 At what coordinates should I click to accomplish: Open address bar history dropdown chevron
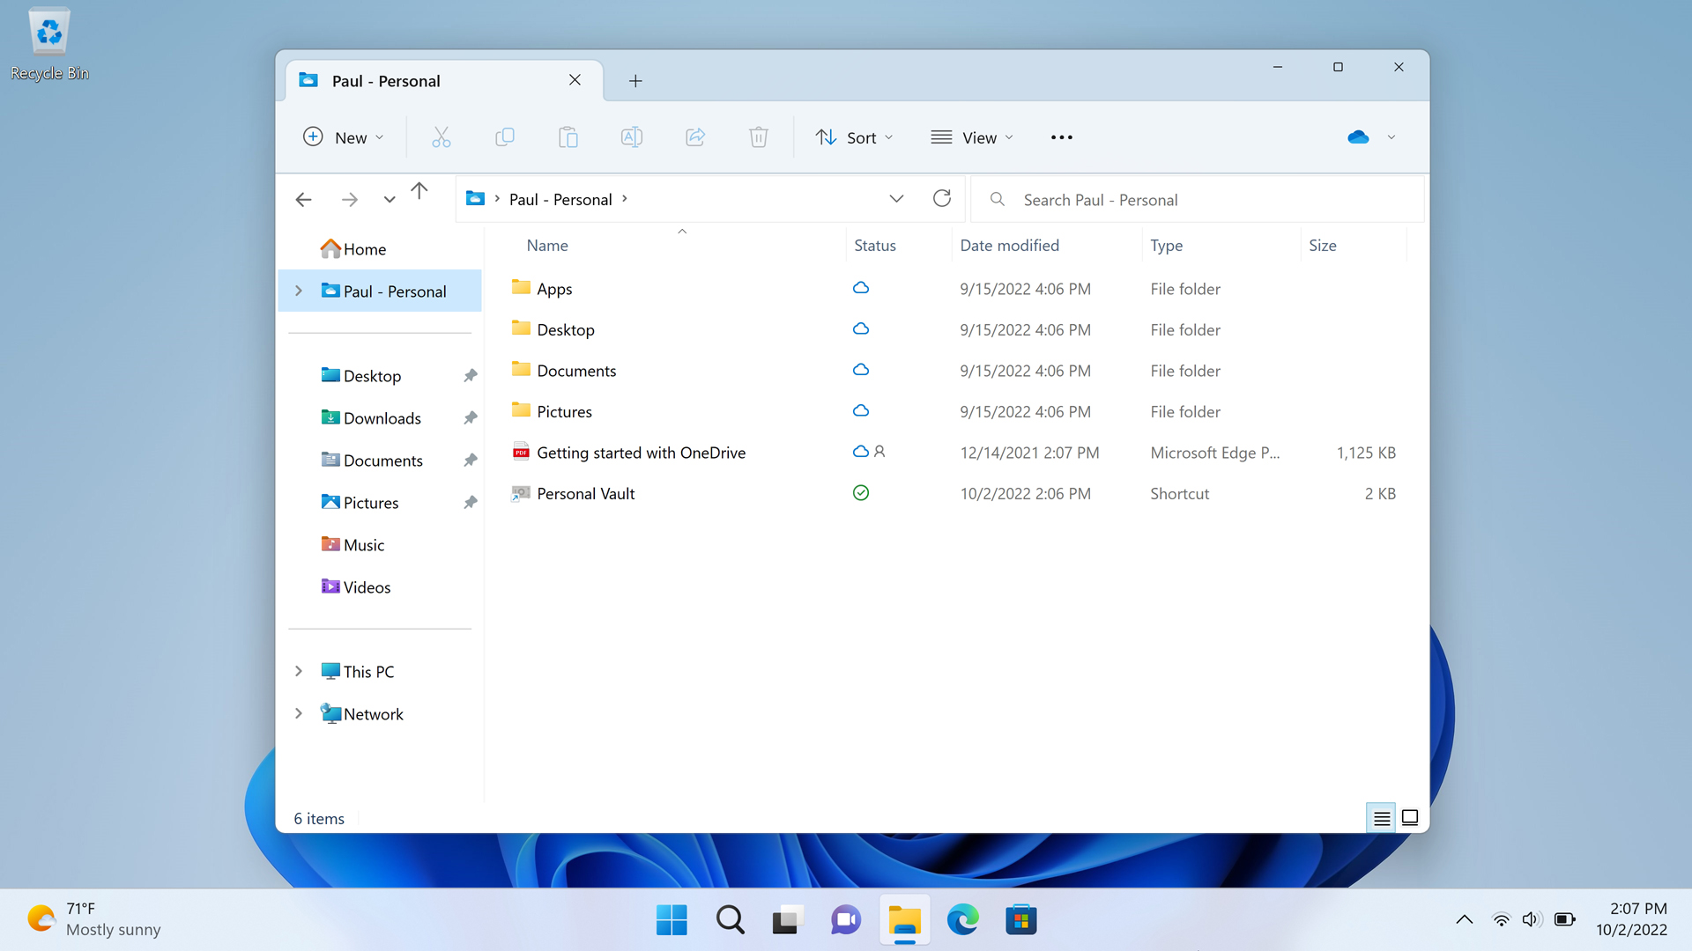[896, 199]
